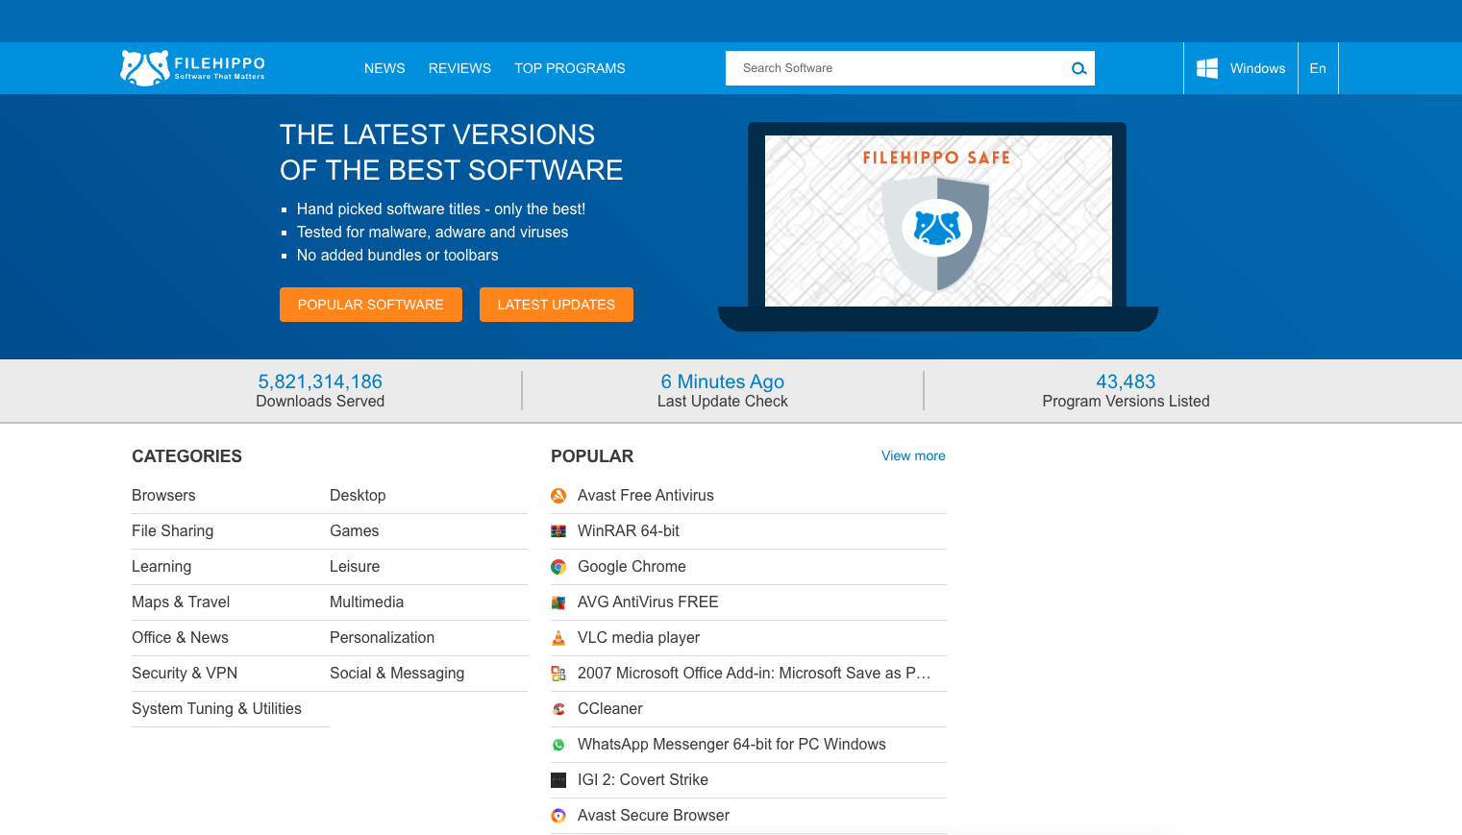Screen dimensions: 1462x835
Task: Open the WhatsApp Messenger 64-bit text link
Action: 731,745
